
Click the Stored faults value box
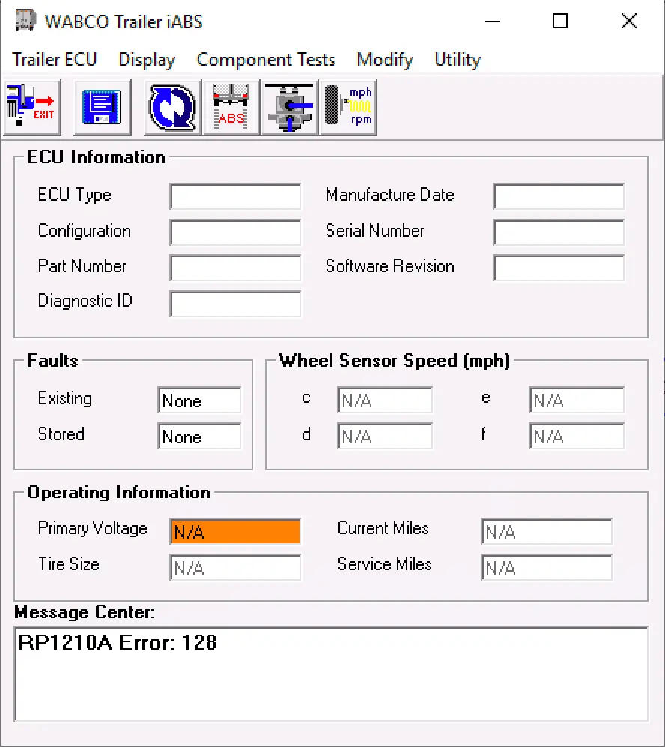(x=199, y=436)
